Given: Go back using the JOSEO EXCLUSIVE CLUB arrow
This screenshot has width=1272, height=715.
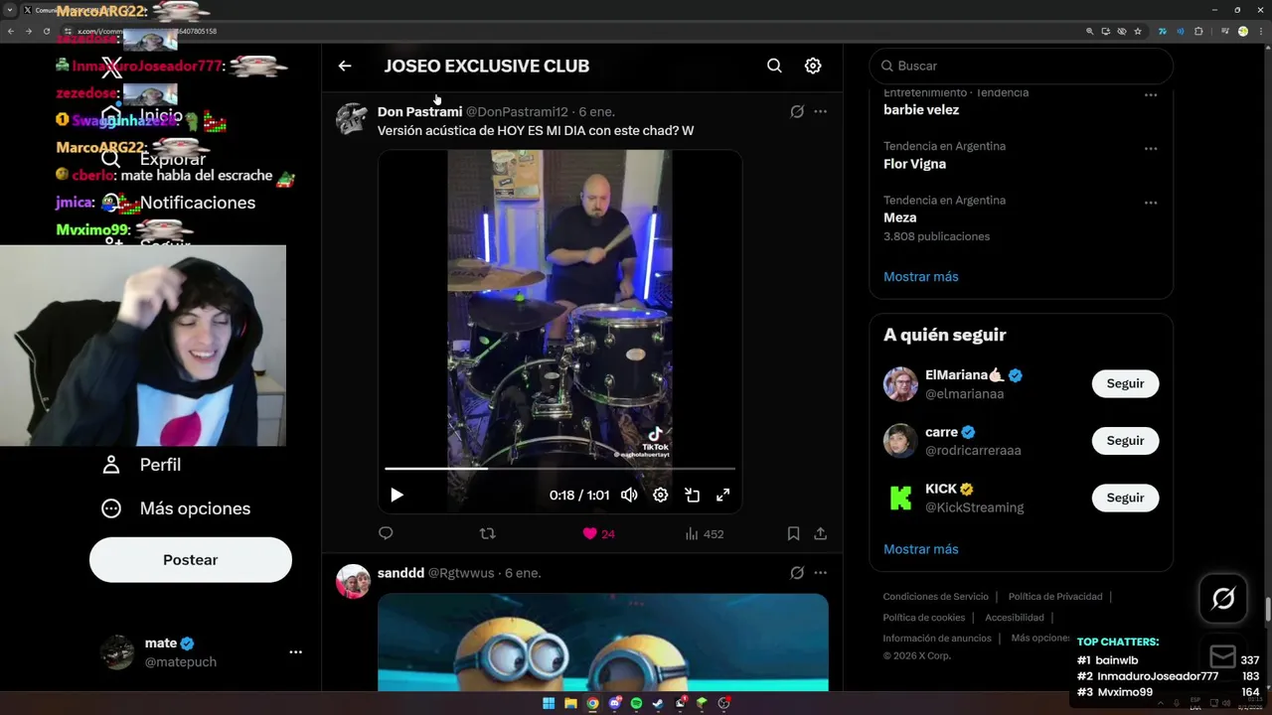Looking at the screenshot, I should [345, 66].
